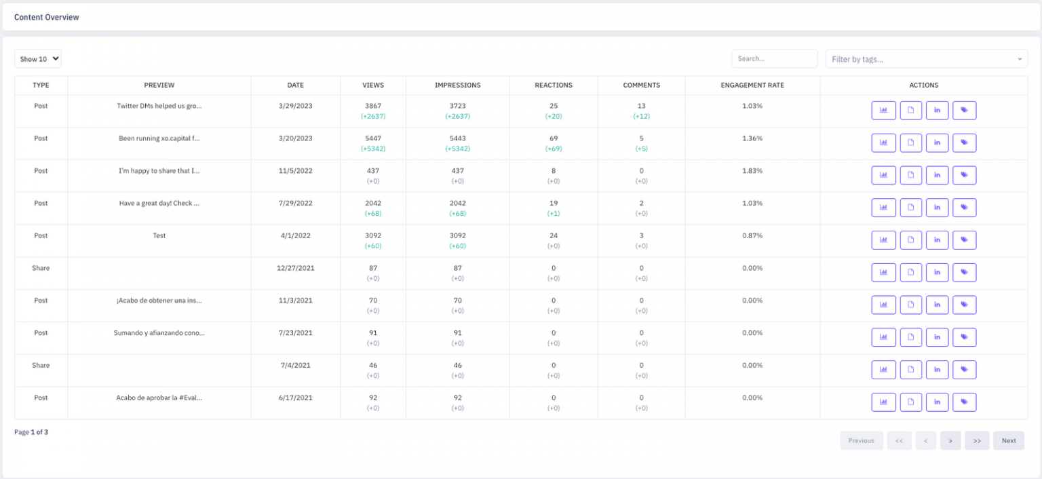Open the 'Show 10' rows dropdown
This screenshot has width=1042, height=479.
38,59
